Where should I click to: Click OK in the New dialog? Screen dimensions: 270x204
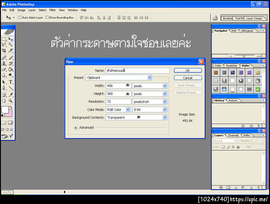[188, 70]
